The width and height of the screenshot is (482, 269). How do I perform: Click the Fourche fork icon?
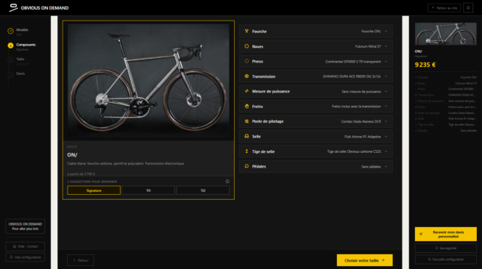click(247, 31)
